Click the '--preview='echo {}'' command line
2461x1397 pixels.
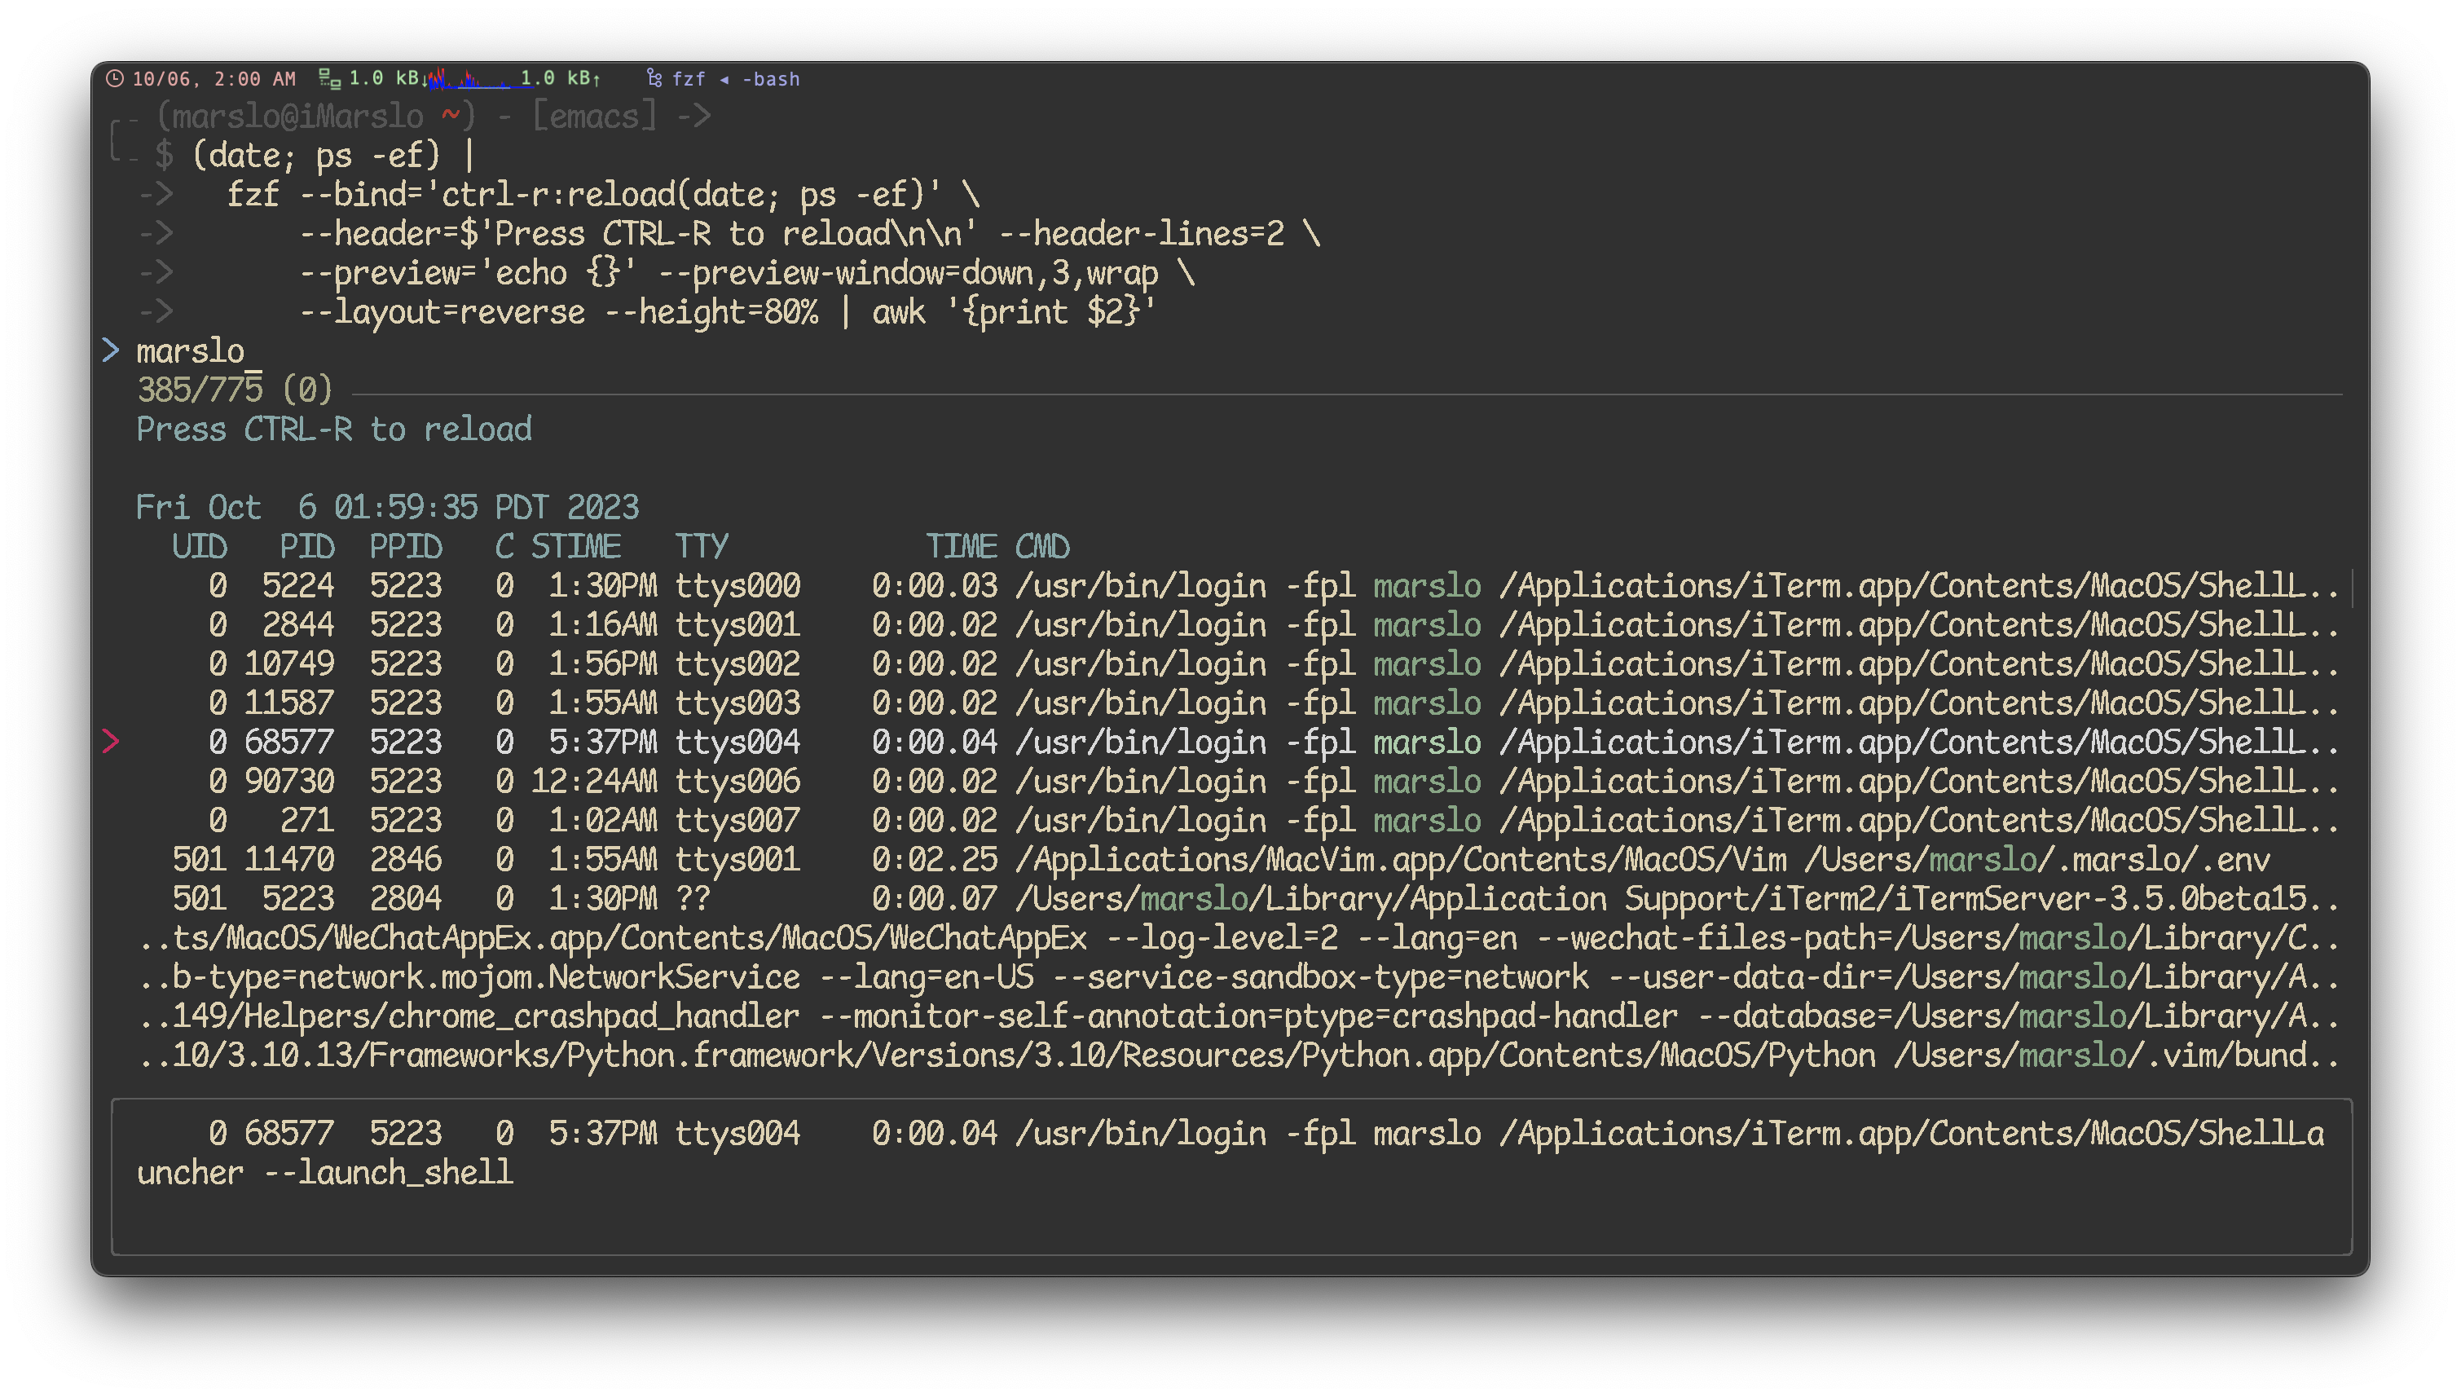pos(747,274)
